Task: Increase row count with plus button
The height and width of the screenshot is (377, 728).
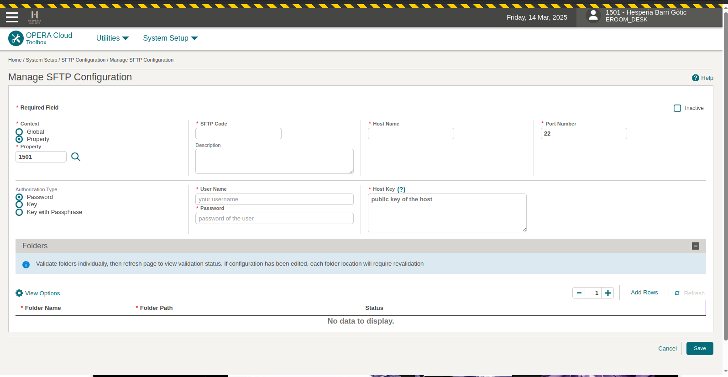Action: click(608, 293)
